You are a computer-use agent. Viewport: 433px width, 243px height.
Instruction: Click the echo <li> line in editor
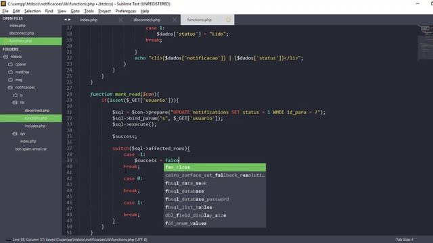click(x=219, y=58)
